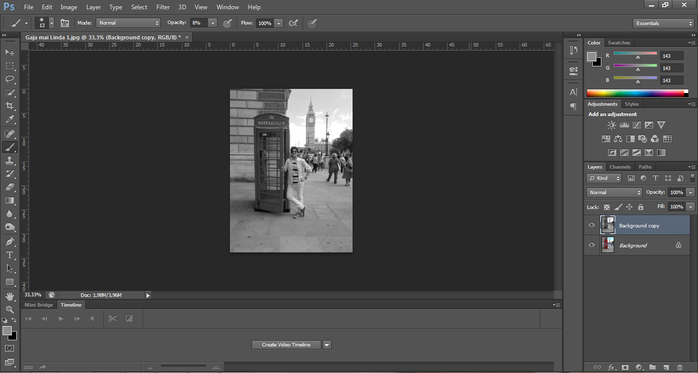
Task: Open the layer Fill dropdown
Action: [691, 207]
